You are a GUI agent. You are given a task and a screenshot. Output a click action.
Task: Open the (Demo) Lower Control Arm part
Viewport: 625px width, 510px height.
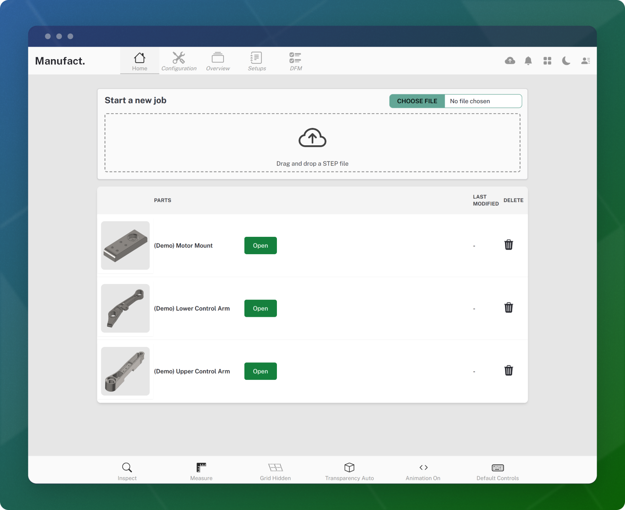[x=260, y=308]
